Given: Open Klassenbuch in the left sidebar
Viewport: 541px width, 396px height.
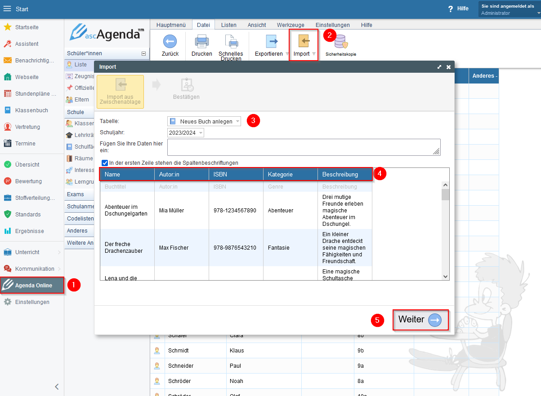Looking at the screenshot, I should coord(31,110).
